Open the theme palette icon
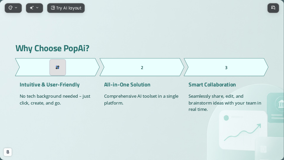The height and width of the screenshot is (160, 284). click(x=10, y=8)
